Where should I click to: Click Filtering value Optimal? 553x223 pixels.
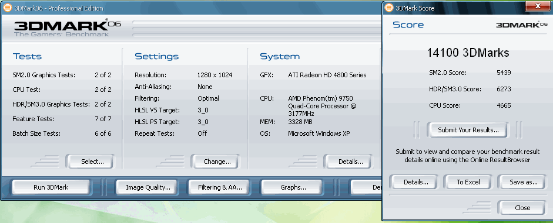coord(208,98)
